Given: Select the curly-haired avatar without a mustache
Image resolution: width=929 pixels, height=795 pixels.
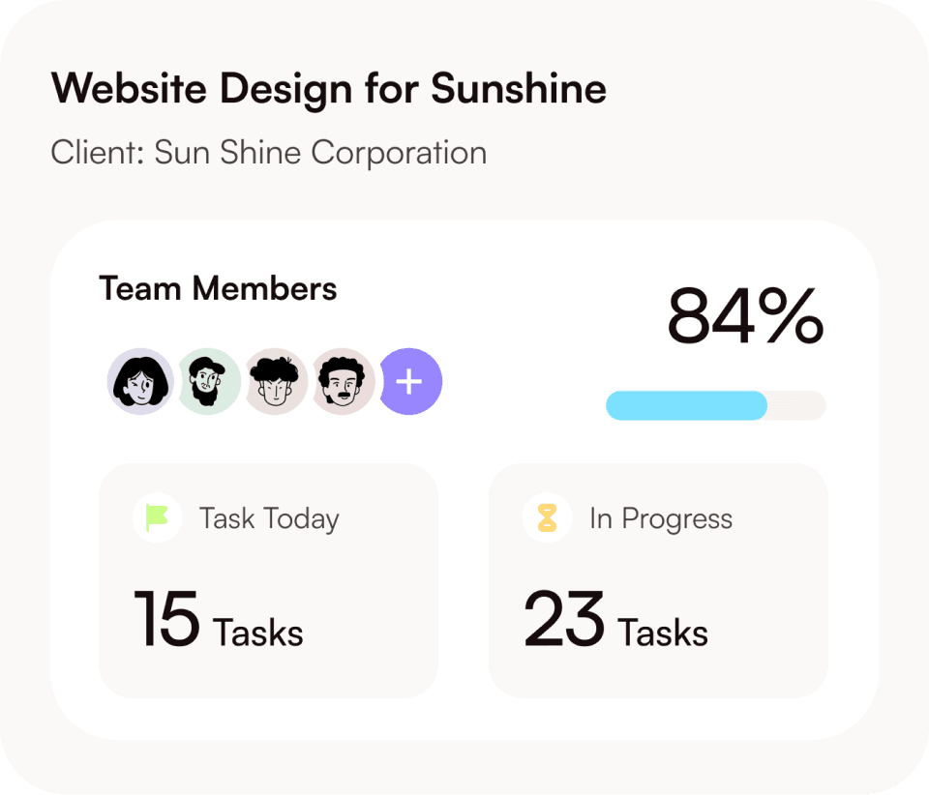Looking at the screenshot, I should pos(276,382).
